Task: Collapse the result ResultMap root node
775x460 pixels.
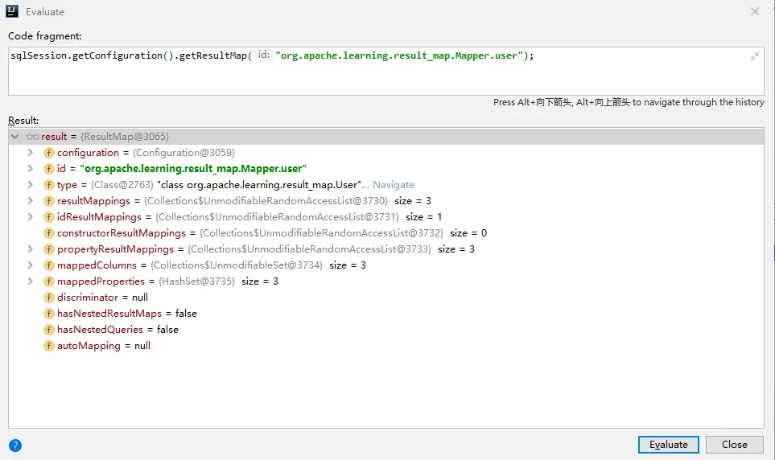Action: point(14,137)
